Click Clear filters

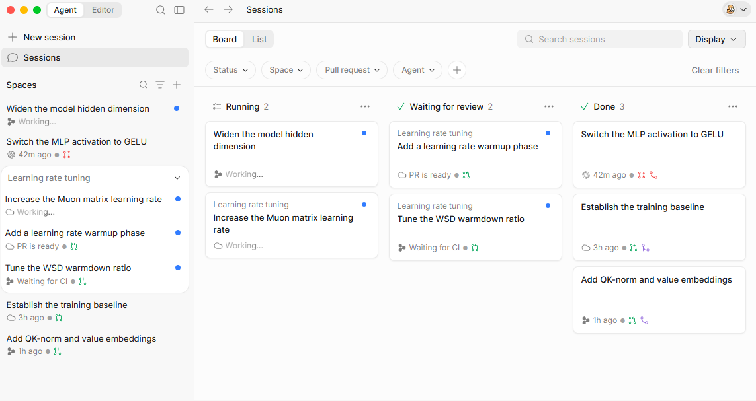tap(715, 70)
